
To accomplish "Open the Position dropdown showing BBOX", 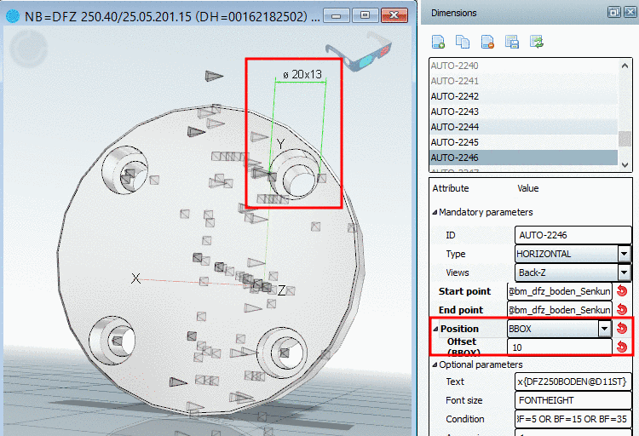I will [x=604, y=329].
